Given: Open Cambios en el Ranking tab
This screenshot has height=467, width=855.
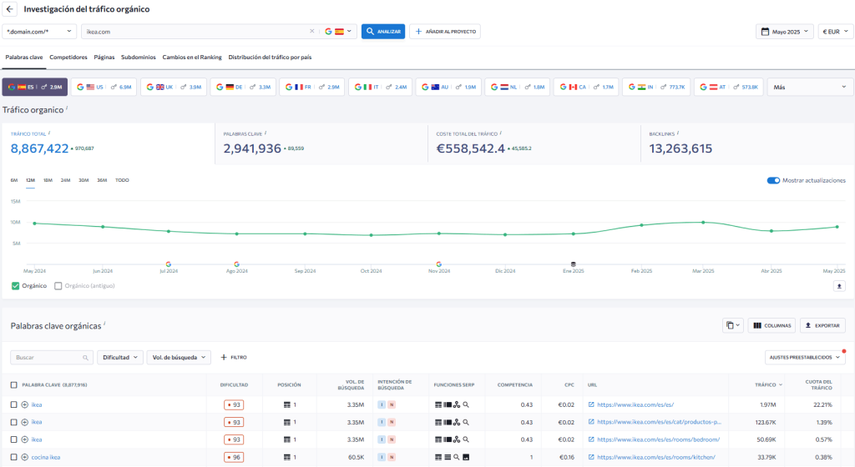Looking at the screenshot, I should tap(192, 58).
